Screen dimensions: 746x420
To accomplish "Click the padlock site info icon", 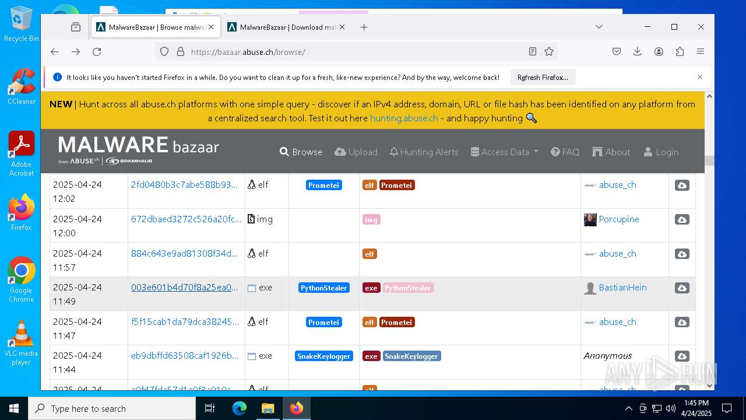I will (180, 51).
